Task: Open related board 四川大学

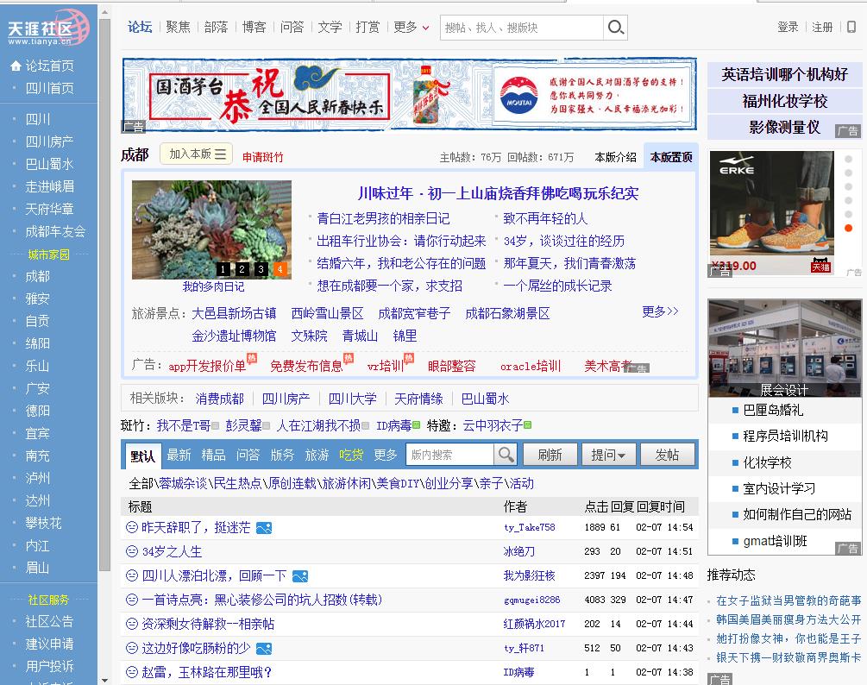Action: point(352,399)
